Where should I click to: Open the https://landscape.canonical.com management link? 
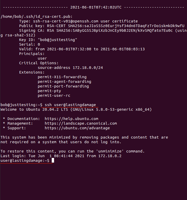coord(81,123)
